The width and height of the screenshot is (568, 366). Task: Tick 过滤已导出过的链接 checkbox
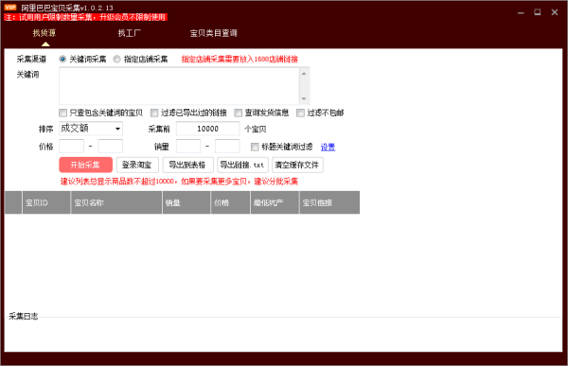click(154, 113)
